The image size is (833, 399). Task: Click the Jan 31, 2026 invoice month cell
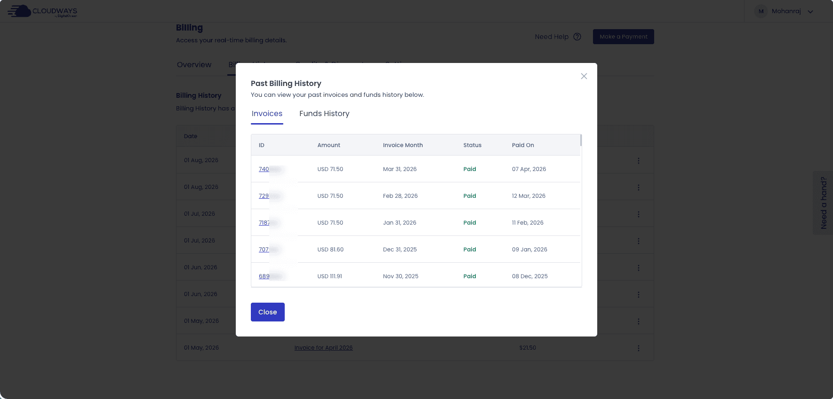[x=400, y=223]
